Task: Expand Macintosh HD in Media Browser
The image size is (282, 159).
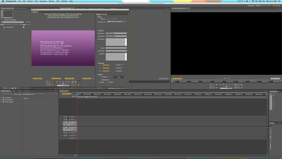Action: 1,100
